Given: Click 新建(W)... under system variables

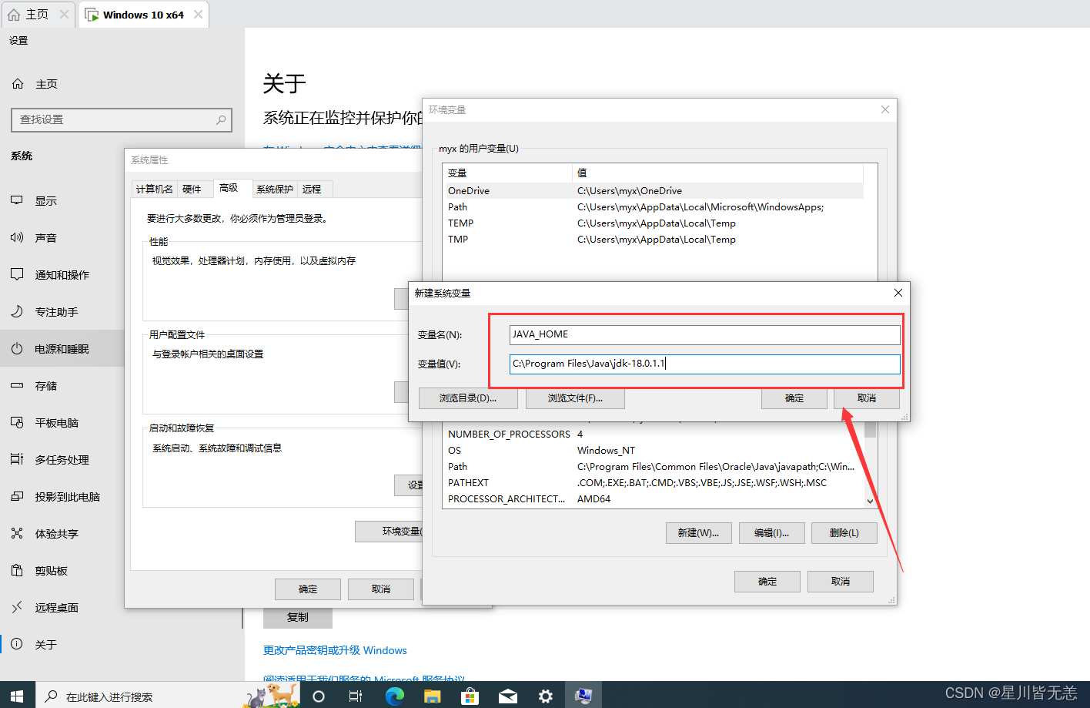Looking at the screenshot, I should pyautogui.click(x=698, y=533).
